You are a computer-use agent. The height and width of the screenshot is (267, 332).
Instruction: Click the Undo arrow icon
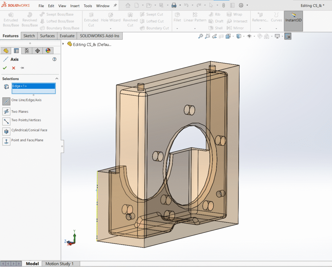coord(186,6)
